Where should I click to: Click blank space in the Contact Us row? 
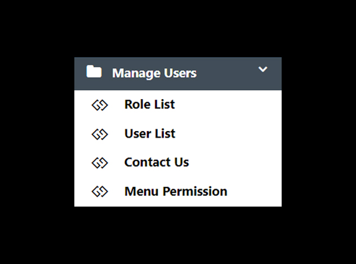point(236,162)
